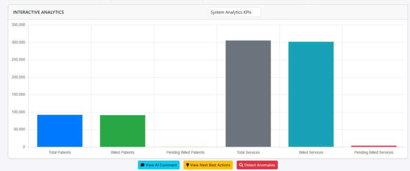The image size is (410, 171).
Task: Click the lightbulb icon on Next Best Actions
Action: click(187, 165)
